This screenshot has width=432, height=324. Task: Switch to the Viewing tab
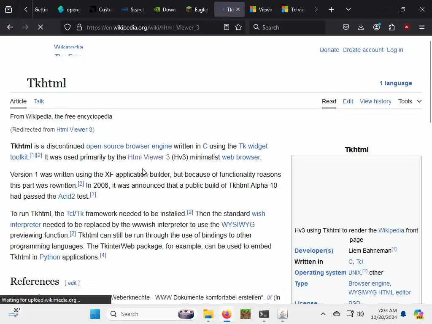click(x=261, y=10)
